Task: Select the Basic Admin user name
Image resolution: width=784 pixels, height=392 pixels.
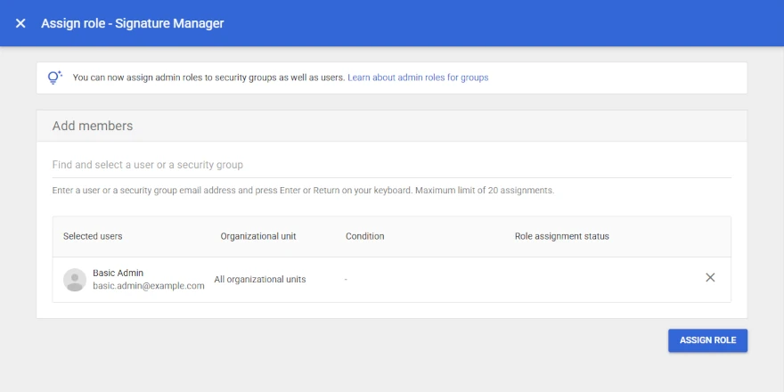Action: point(118,273)
